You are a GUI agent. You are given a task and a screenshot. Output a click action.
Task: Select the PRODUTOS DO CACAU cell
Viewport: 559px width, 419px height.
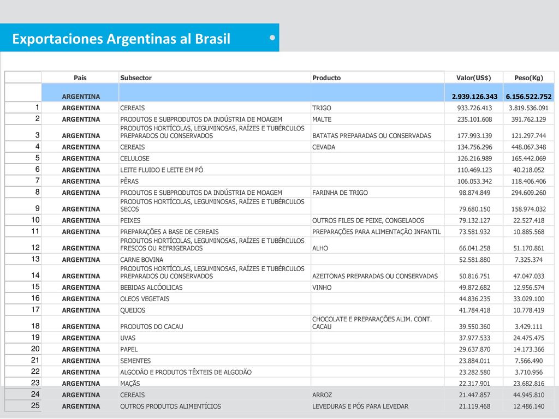pos(152,327)
